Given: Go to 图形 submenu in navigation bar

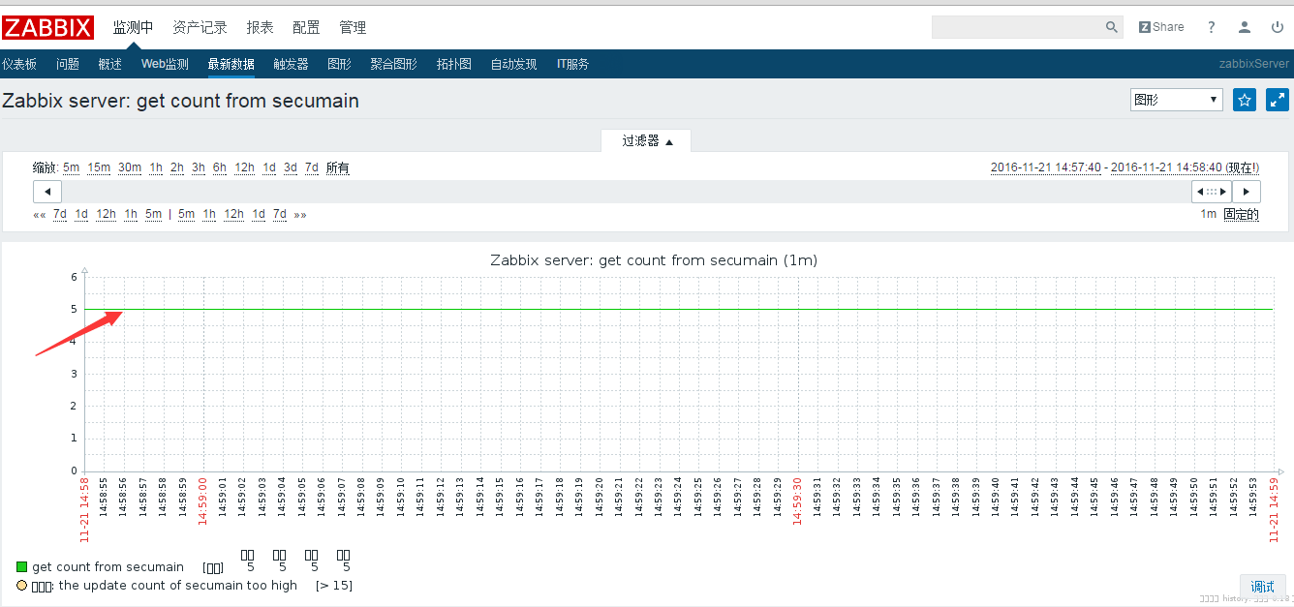Looking at the screenshot, I should [x=339, y=64].
